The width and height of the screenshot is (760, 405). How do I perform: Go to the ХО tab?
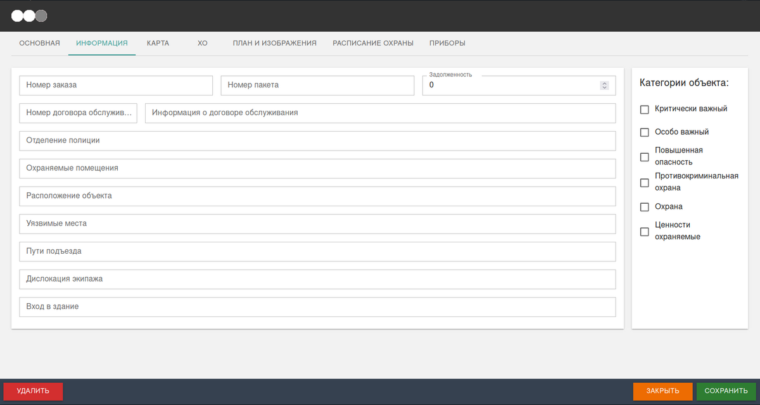[x=203, y=43]
